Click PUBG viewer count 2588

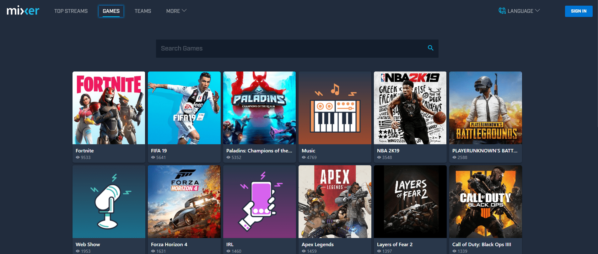[x=462, y=157]
